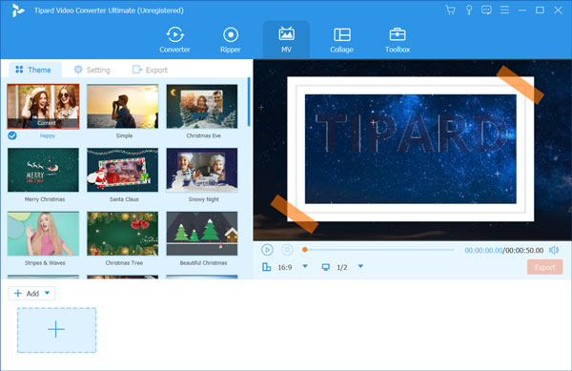572x371 pixels.
Task: Open the Converter module
Action: coord(174,40)
